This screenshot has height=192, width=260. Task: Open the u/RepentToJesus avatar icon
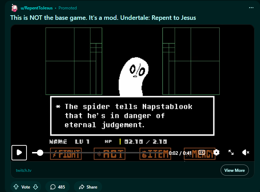click(x=14, y=8)
